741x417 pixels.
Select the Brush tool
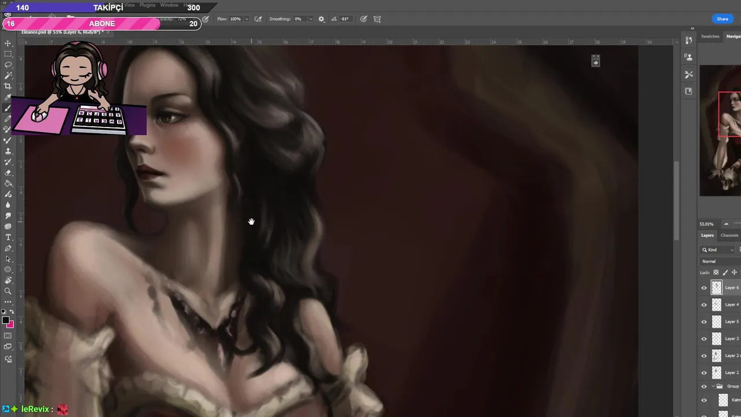tap(8, 108)
